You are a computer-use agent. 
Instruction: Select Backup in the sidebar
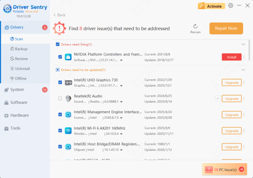point(21,49)
